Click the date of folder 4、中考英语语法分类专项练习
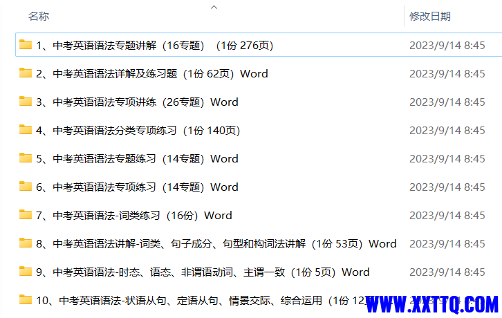Screen dimensions: 502x318 (x=447, y=131)
